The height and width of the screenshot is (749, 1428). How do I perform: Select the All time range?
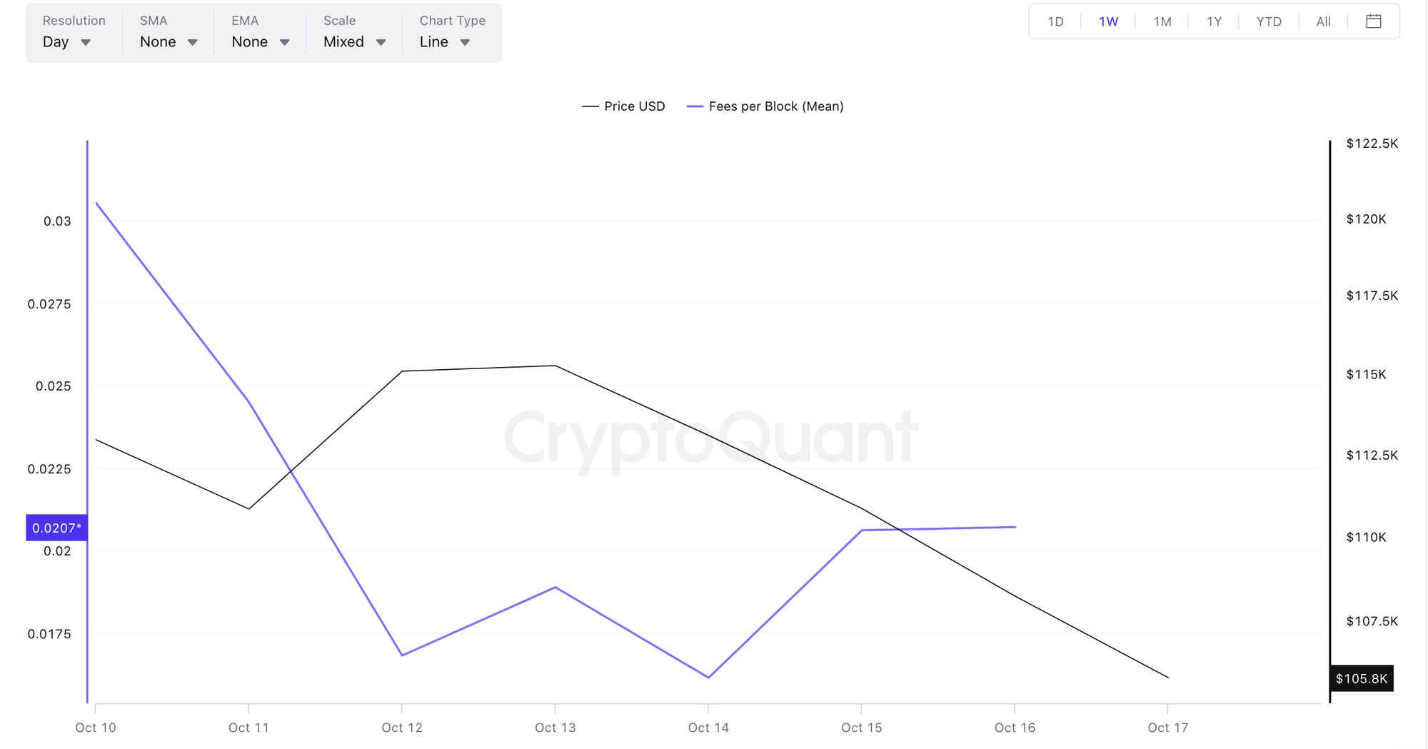[1322, 21]
